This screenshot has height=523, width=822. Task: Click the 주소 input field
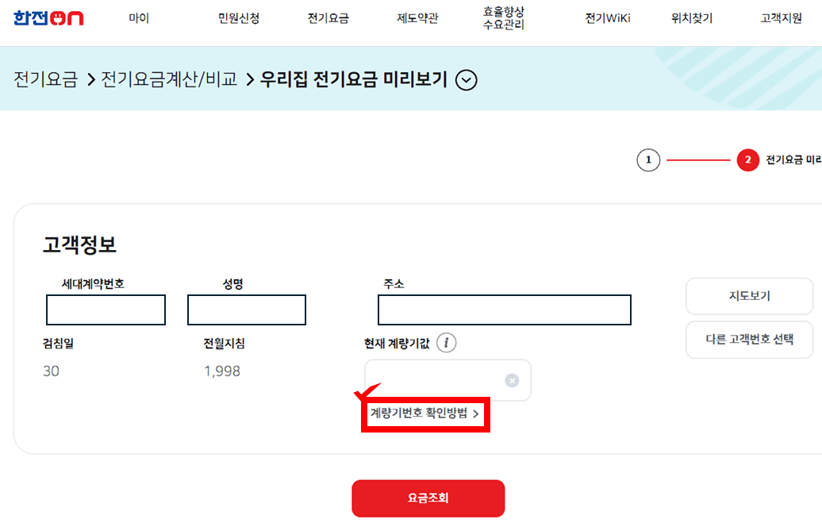[x=504, y=310]
